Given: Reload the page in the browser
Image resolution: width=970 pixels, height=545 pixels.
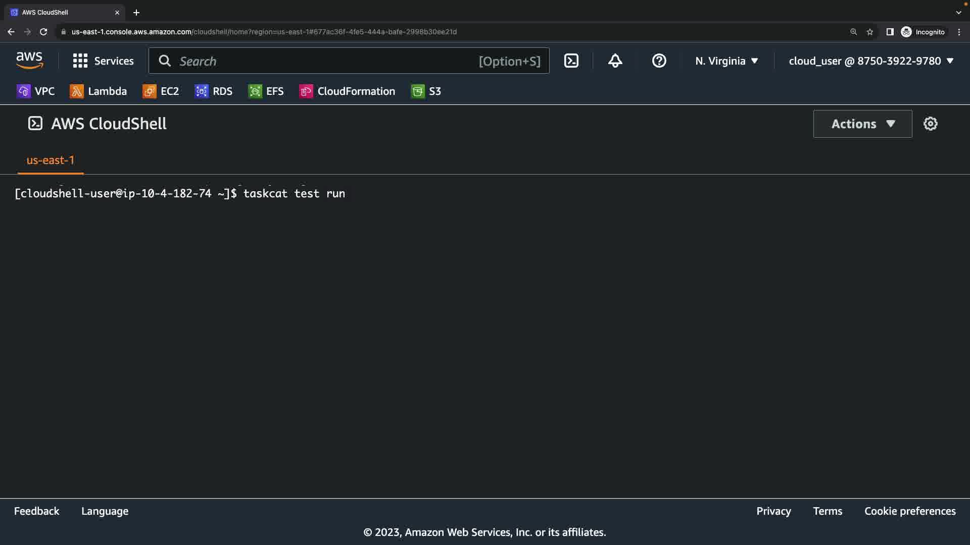Looking at the screenshot, I should pos(43,32).
